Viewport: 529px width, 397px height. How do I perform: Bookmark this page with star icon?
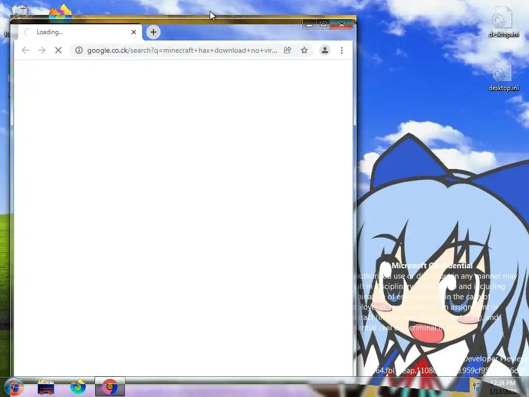[x=304, y=50]
